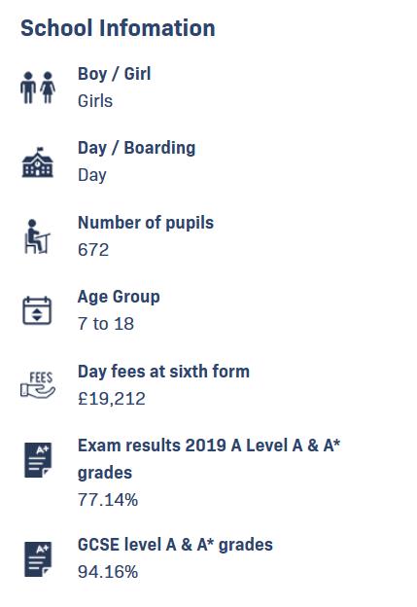
Task: Click the Age Group label
Action: [x=119, y=297]
